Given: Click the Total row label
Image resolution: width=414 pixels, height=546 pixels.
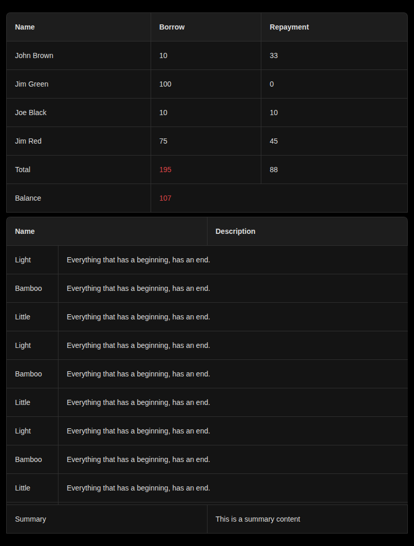Looking at the screenshot, I should (24, 170).
